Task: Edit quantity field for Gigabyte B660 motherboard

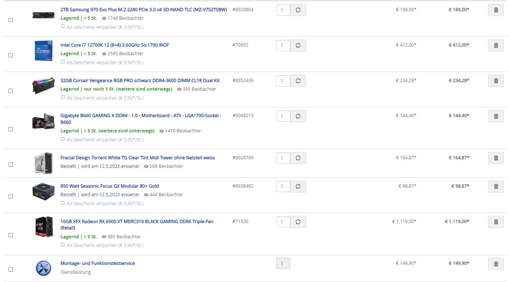Action: tap(283, 116)
